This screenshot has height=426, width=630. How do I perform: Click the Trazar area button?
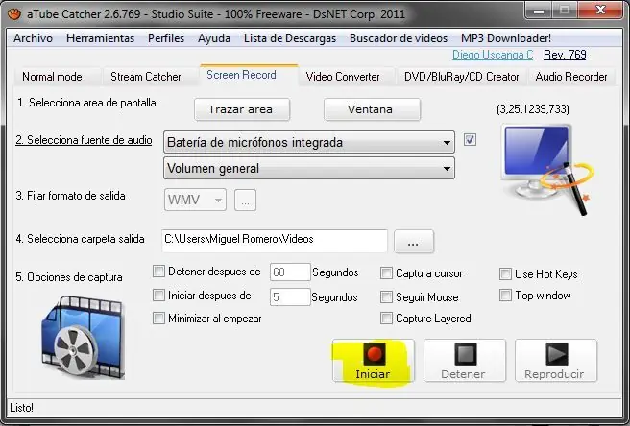coord(242,109)
